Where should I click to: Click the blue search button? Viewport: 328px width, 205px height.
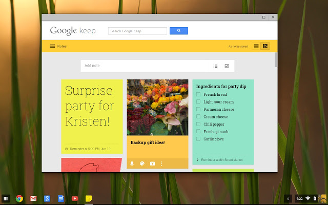pos(178,31)
